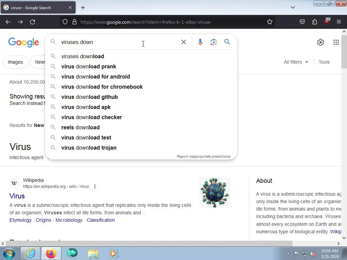Launch the media player taskbar icon
This screenshot has width=347, height=260.
click(114, 253)
